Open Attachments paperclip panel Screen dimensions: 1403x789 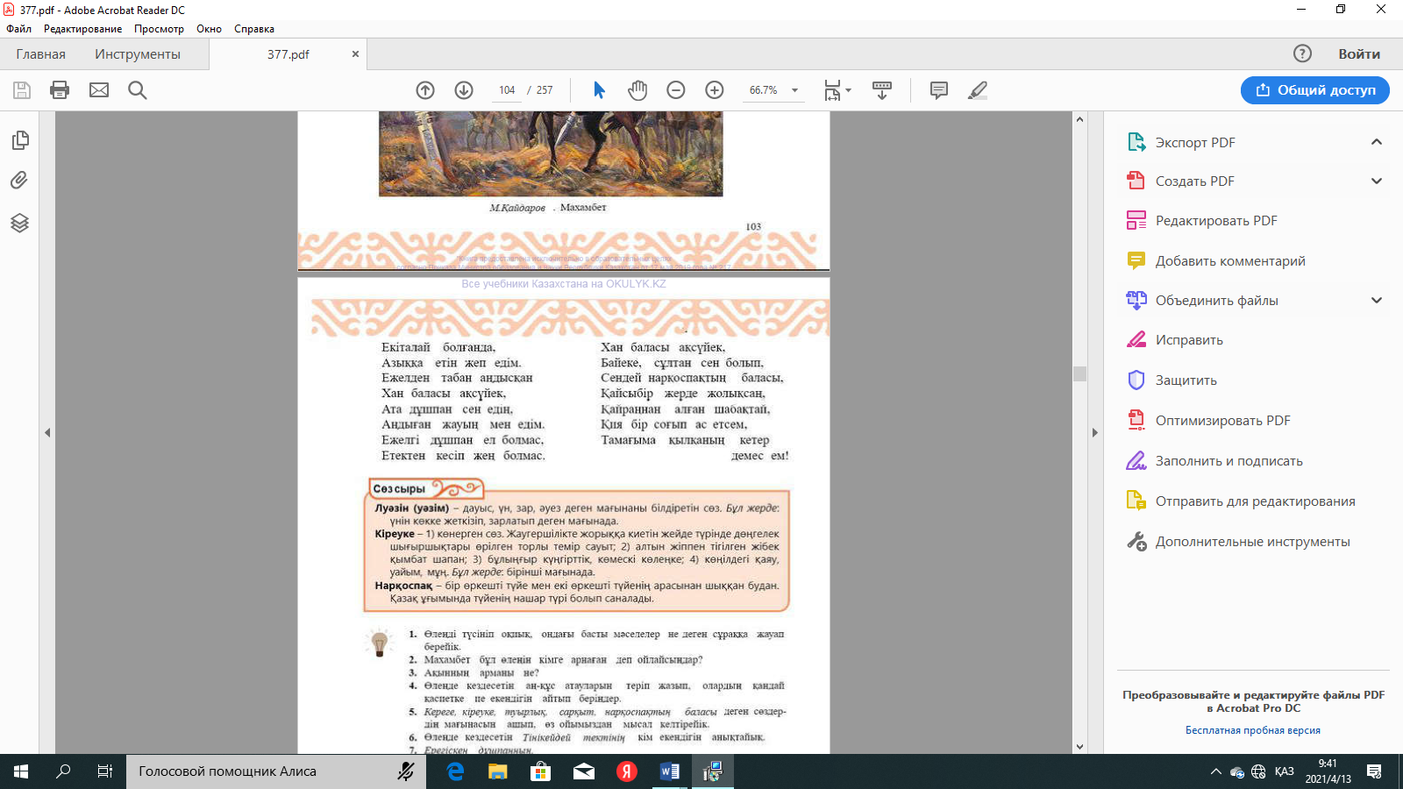(x=19, y=181)
